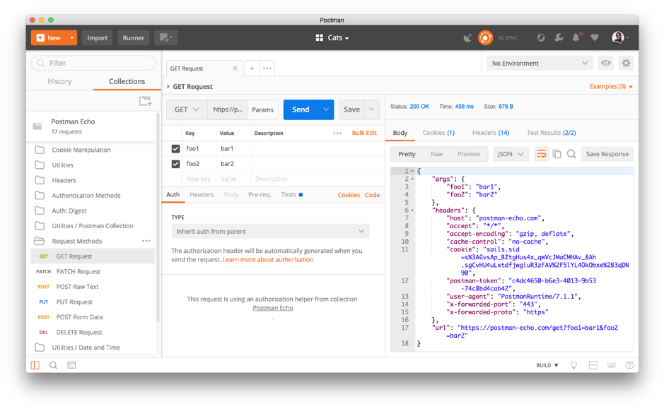Open the notifications bell
Image resolution: width=664 pixels, height=409 pixels.
(x=575, y=37)
